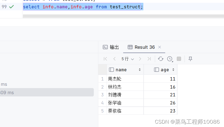
Task: Select cell 蔡依临
Action: [x=125, y=111]
